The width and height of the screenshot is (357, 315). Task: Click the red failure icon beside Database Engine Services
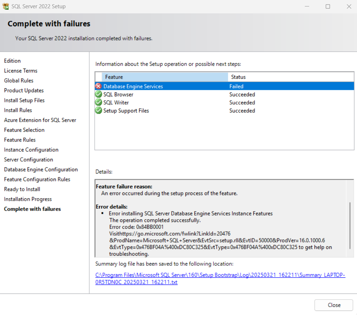click(98, 86)
